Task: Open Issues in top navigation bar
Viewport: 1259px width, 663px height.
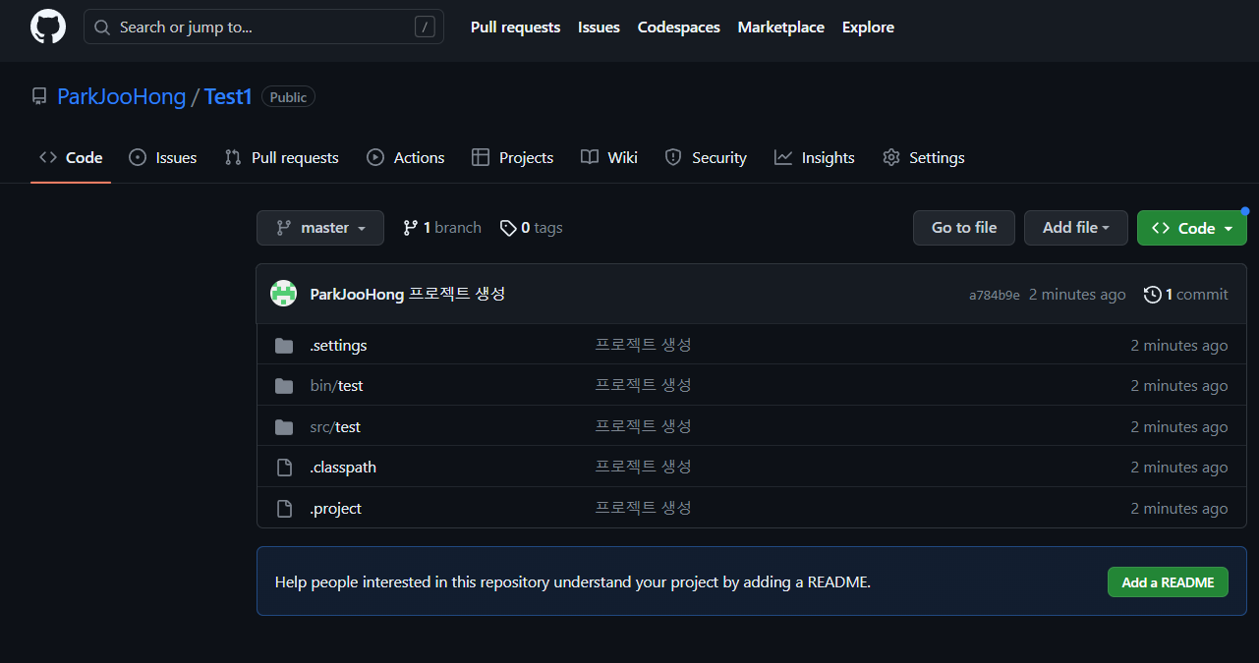Action: click(599, 28)
